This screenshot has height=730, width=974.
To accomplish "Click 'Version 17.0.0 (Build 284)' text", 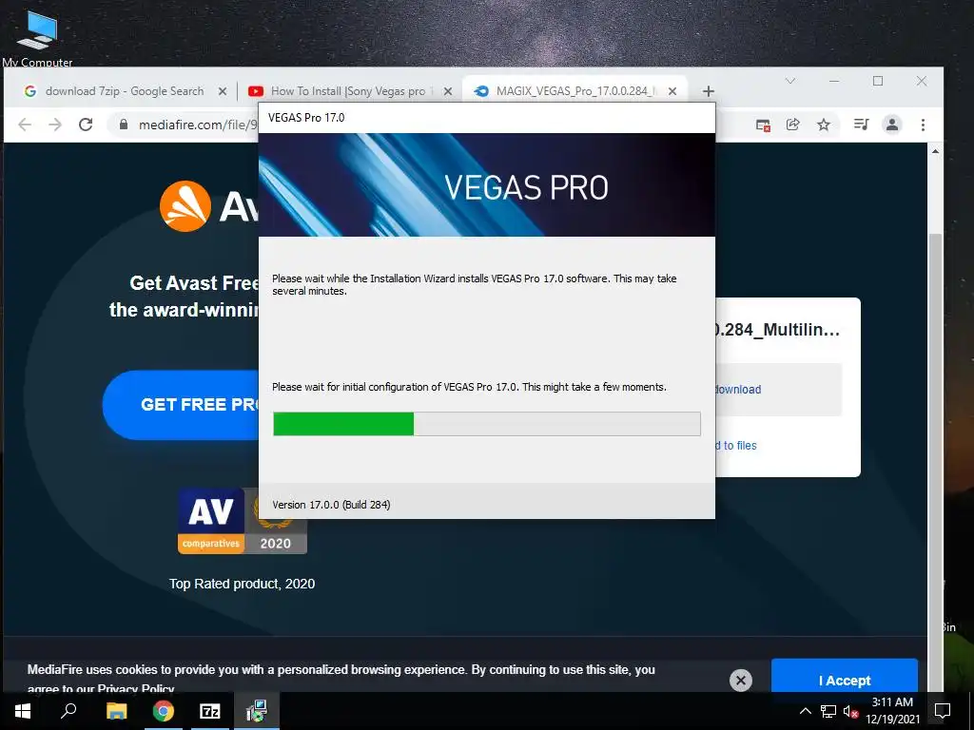I will click(331, 505).
